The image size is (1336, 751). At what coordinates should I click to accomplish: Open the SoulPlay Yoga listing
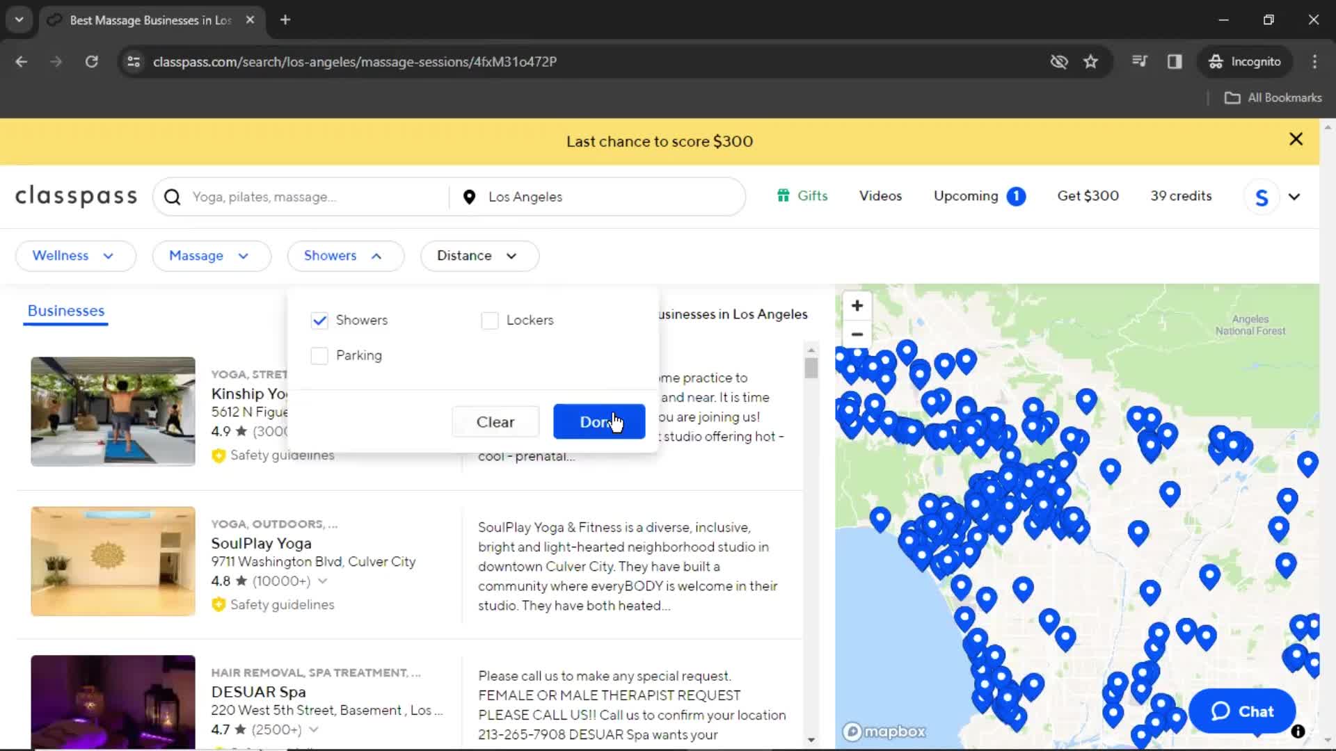[261, 544]
